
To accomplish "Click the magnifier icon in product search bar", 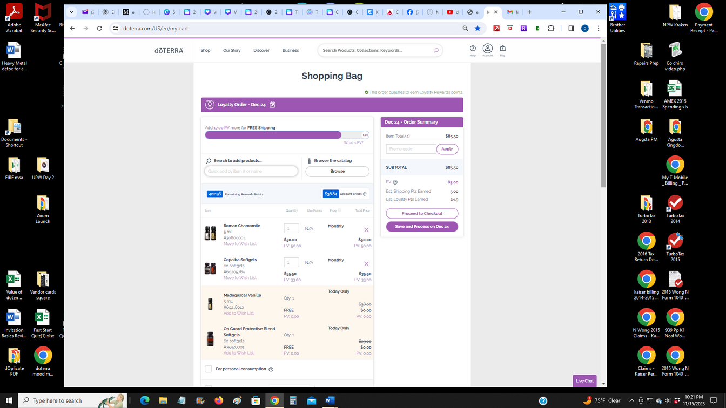I will tap(436, 50).
